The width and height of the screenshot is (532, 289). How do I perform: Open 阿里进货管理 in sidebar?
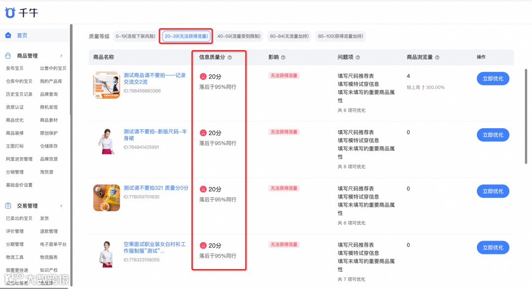pyautogui.click(x=19, y=159)
